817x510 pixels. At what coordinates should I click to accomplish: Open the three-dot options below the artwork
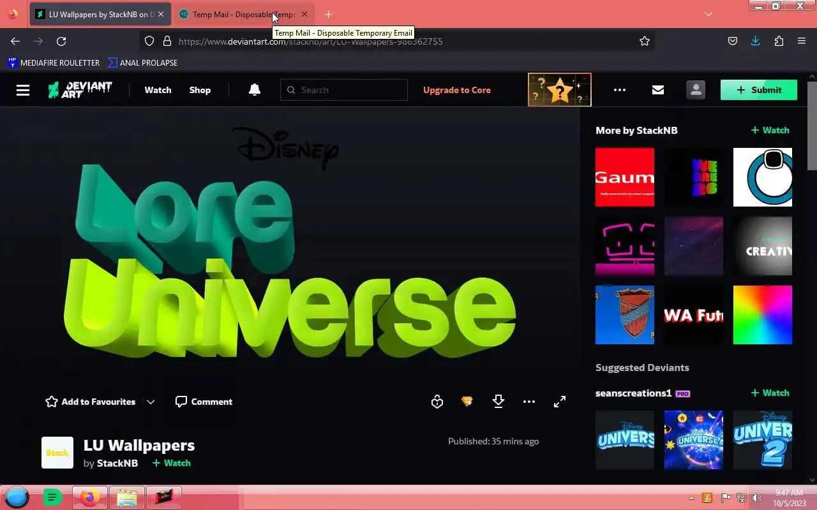point(529,402)
